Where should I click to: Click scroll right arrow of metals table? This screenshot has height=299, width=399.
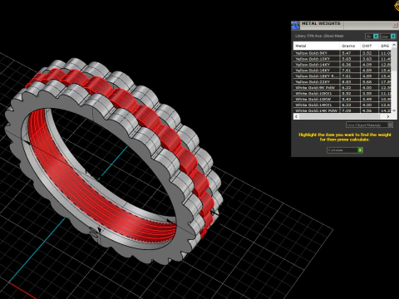point(388,116)
